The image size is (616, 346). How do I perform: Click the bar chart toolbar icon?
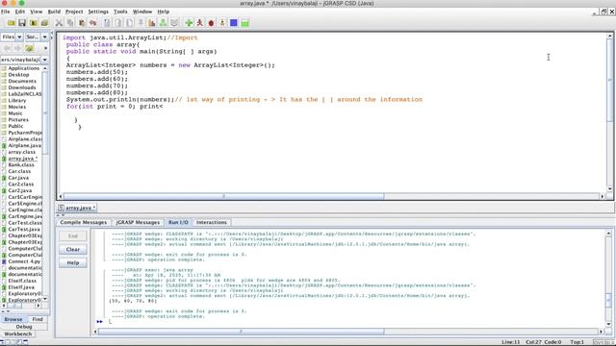(152, 23)
